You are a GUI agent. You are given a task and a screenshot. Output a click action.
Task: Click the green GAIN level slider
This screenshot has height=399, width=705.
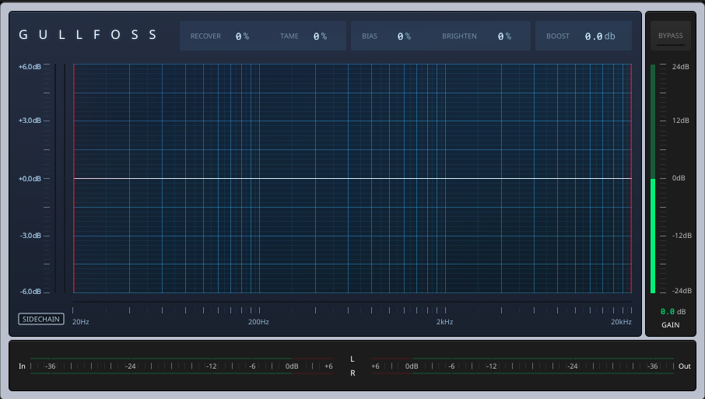pos(653,235)
